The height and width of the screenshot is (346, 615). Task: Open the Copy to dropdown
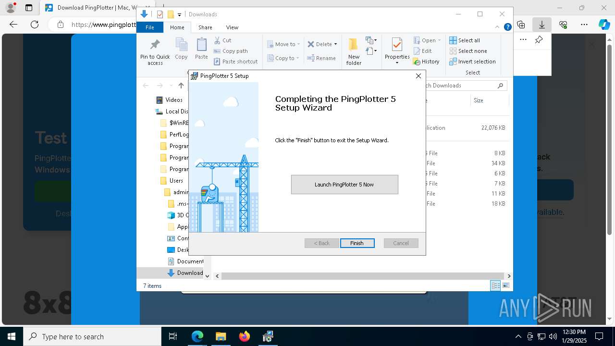pyautogui.click(x=283, y=58)
